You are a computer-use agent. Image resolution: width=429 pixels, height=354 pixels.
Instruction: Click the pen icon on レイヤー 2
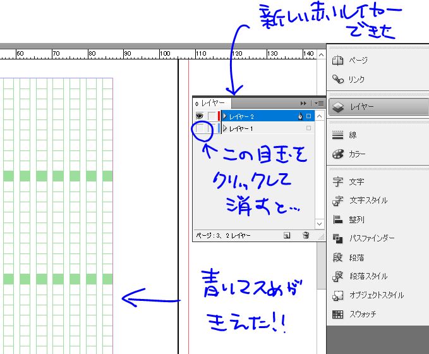click(300, 116)
